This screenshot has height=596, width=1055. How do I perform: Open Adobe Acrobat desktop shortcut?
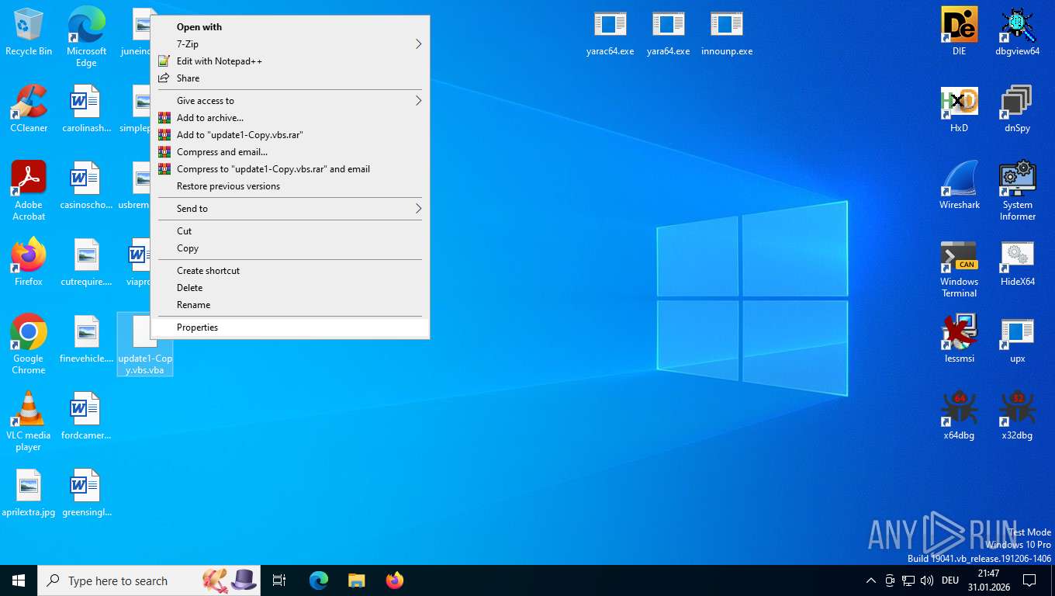point(29,191)
